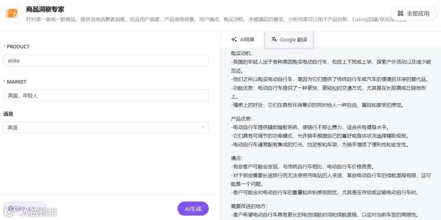This screenshot has width=441, height=220.
Task: Click the line starting -情感上的好处
Action: [317, 105]
